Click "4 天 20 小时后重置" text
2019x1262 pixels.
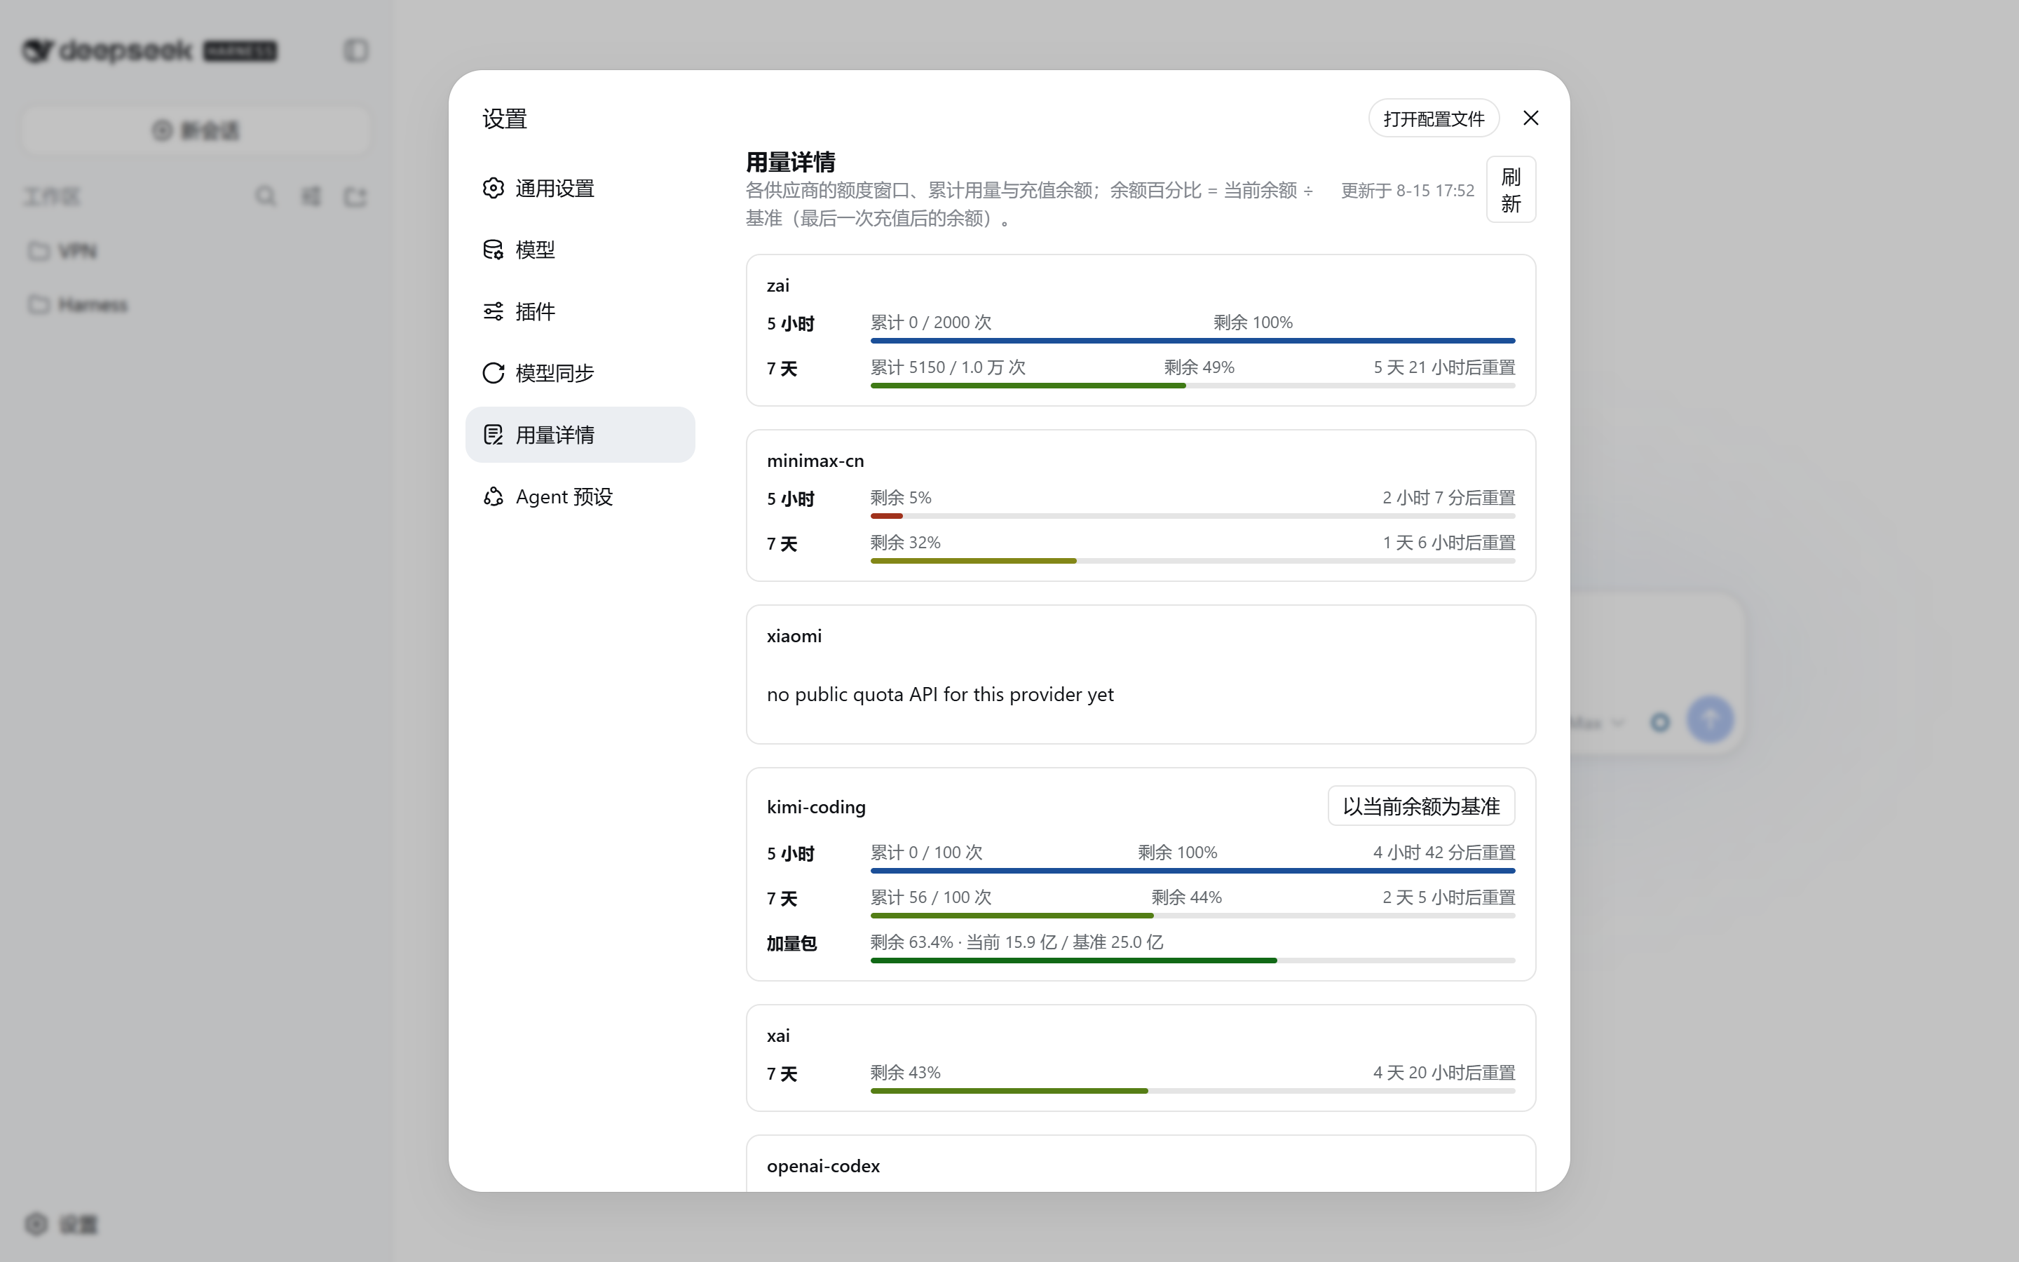tap(1444, 1073)
